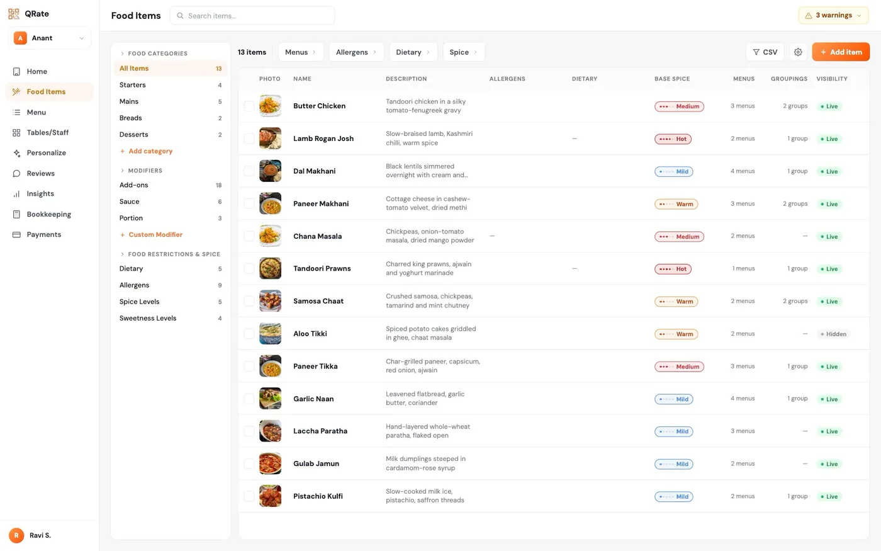The height and width of the screenshot is (551, 881).
Task: Click the orange Anant workspace avatar
Action: pos(20,38)
